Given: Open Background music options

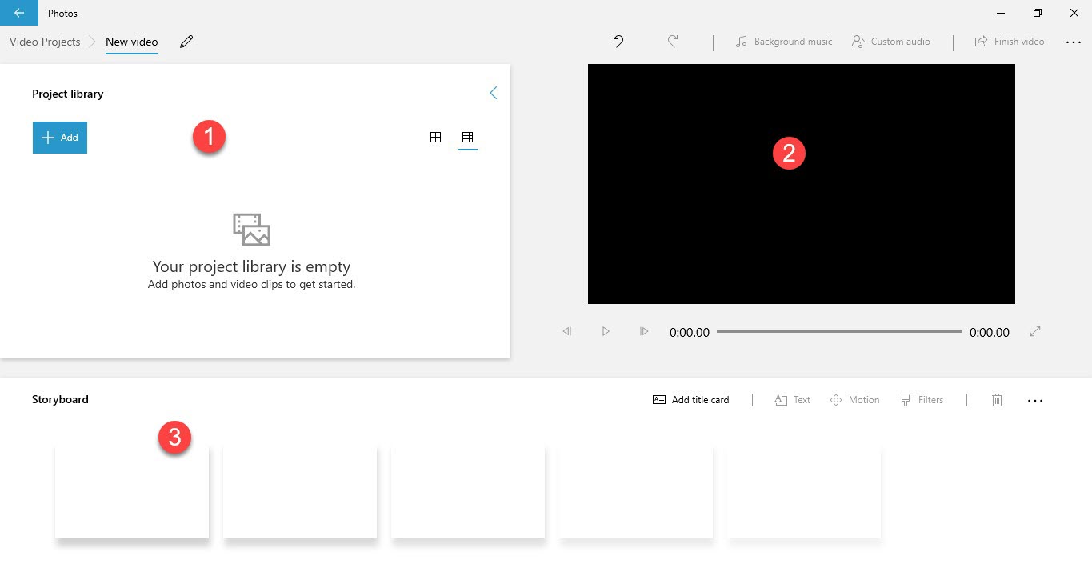Looking at the screenshot, I should coord(784,42).
